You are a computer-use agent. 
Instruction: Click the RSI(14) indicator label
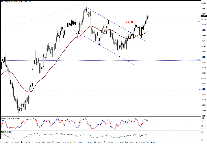click(8, 132)
